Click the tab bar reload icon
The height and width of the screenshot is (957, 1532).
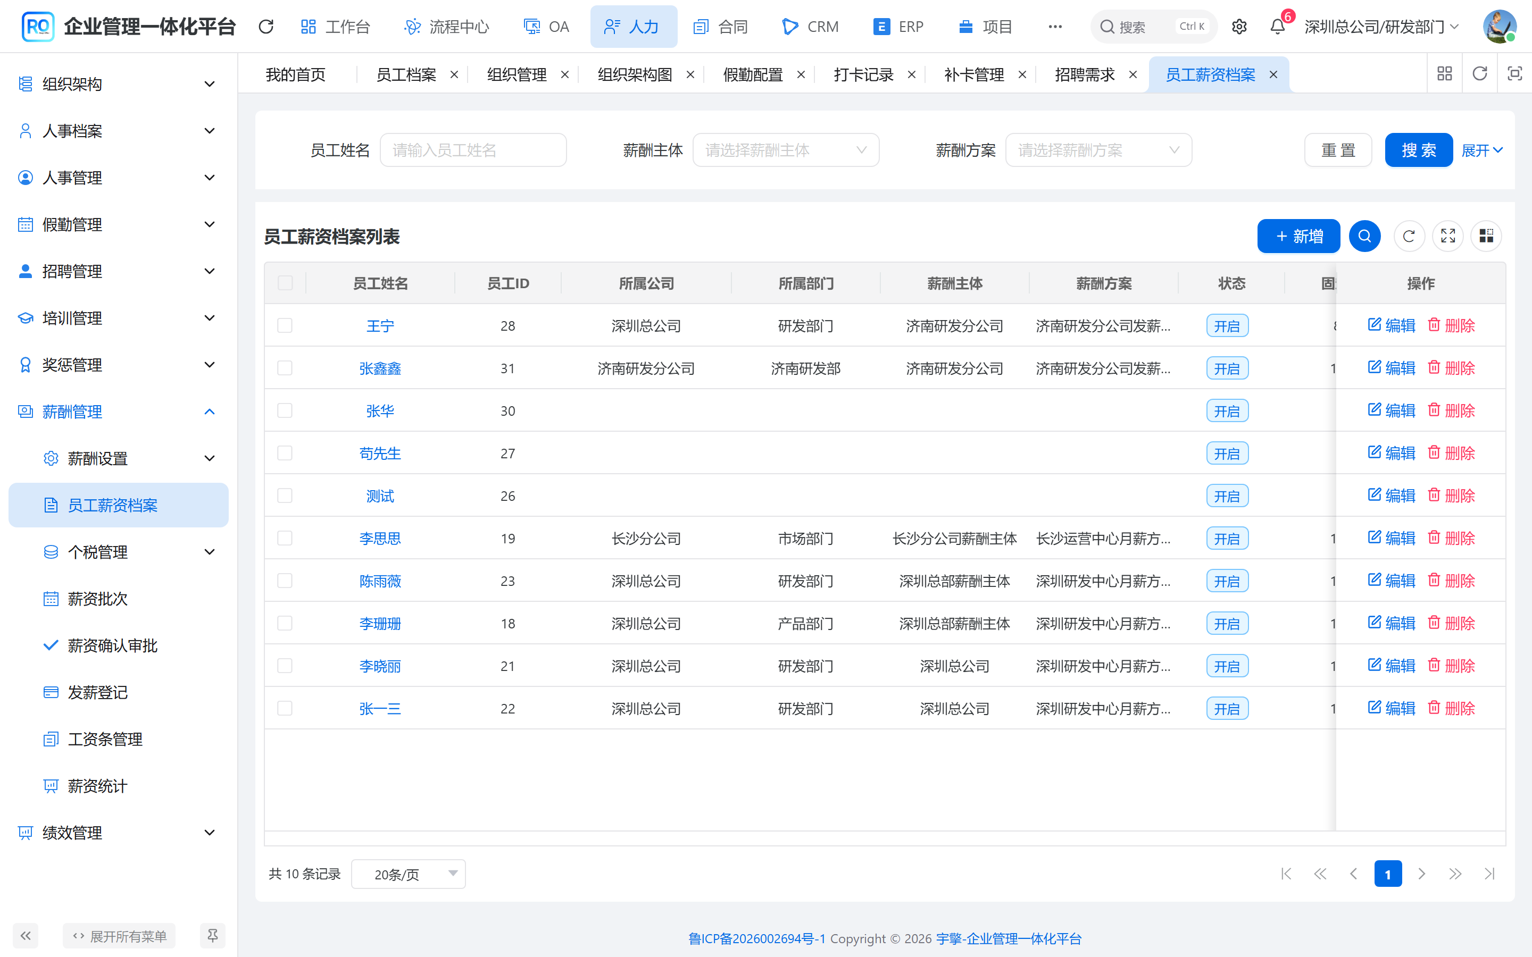pyautogui.click(x=1479, y=74)
